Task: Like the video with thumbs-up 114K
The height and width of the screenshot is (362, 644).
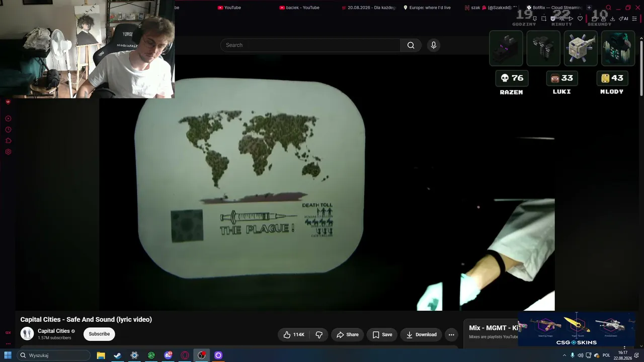Action: click(294, 334)
